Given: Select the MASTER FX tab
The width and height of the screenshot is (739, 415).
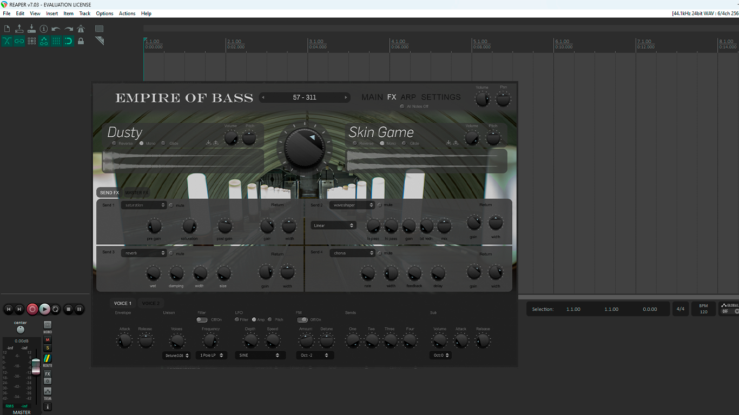Looking at the screenshot, I should click(x=136, y=192).
